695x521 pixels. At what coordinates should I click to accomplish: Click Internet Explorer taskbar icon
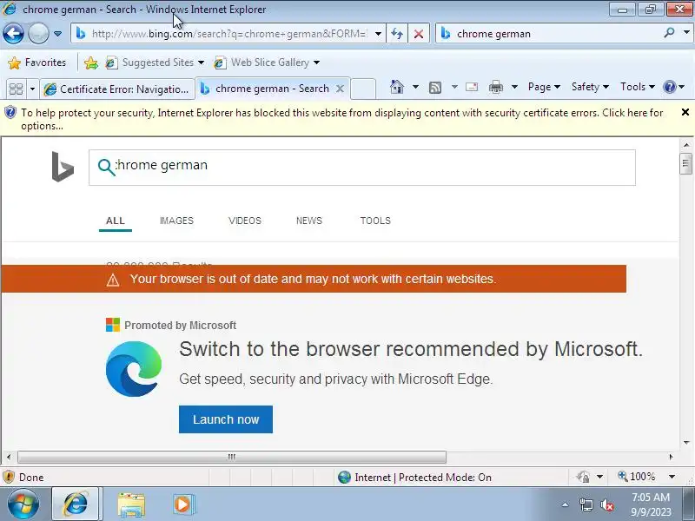76,505
